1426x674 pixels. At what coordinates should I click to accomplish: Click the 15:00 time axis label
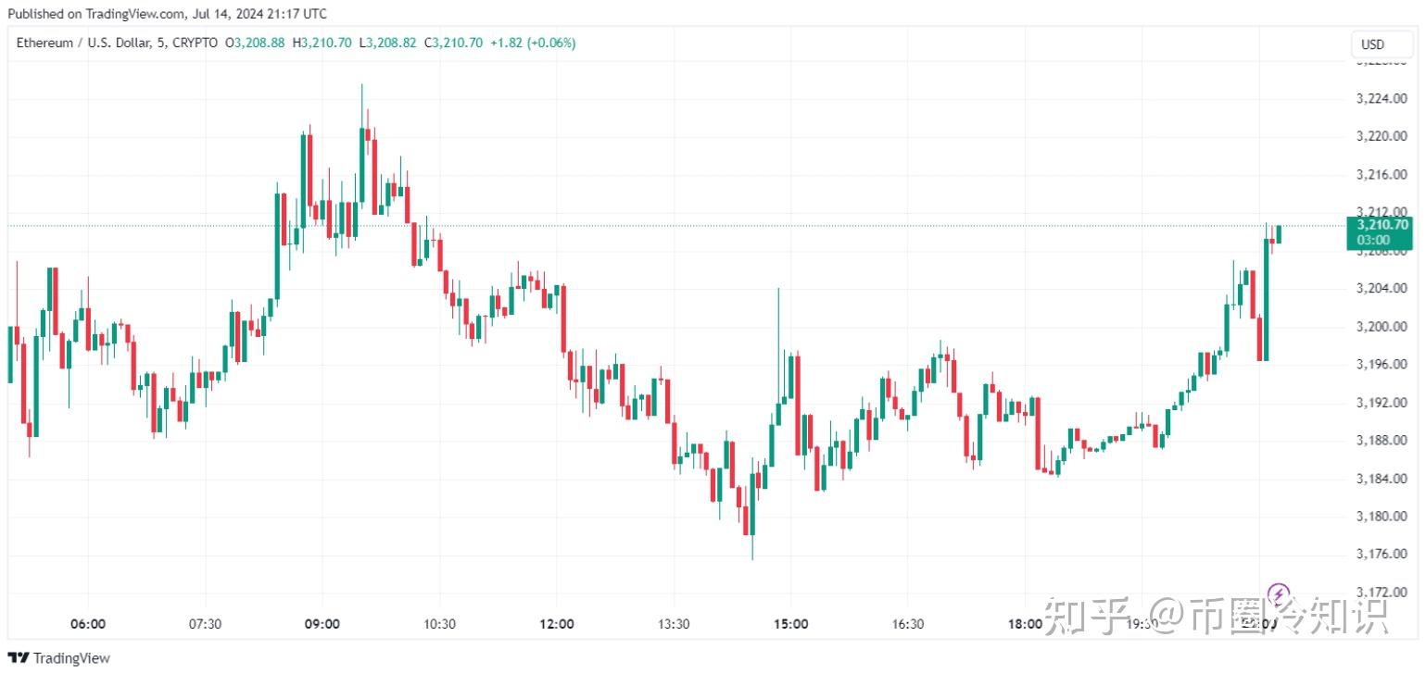[789, 624]
